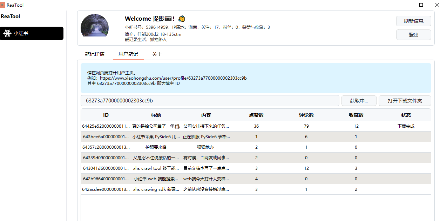The image size is (440, 221).
Task: Select the xhs crawl tool 终于能 row
Action: pos(256,168)
